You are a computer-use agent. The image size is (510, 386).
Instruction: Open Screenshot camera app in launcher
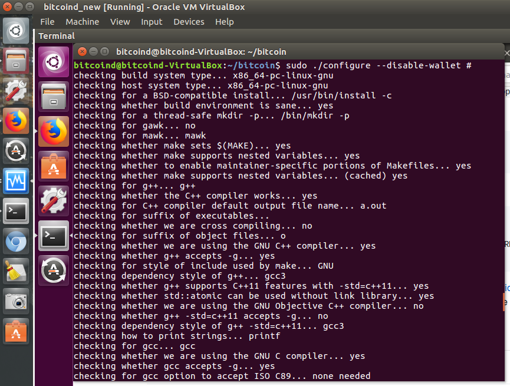pos(16,301)
